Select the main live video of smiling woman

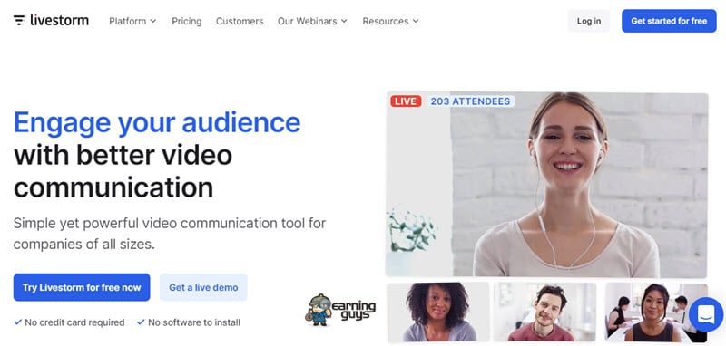(x=546, y=185)
